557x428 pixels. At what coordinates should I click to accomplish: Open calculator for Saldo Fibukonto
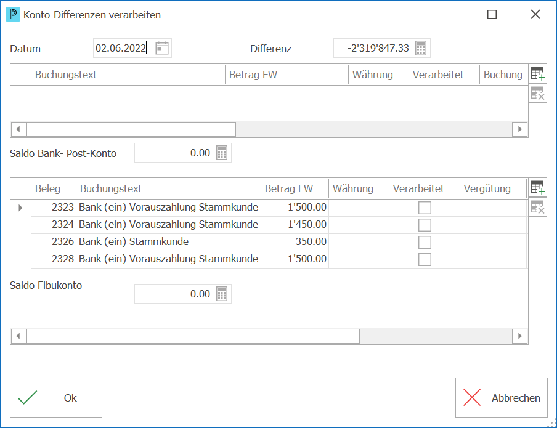pyautogui.click(x=222, y=294)
